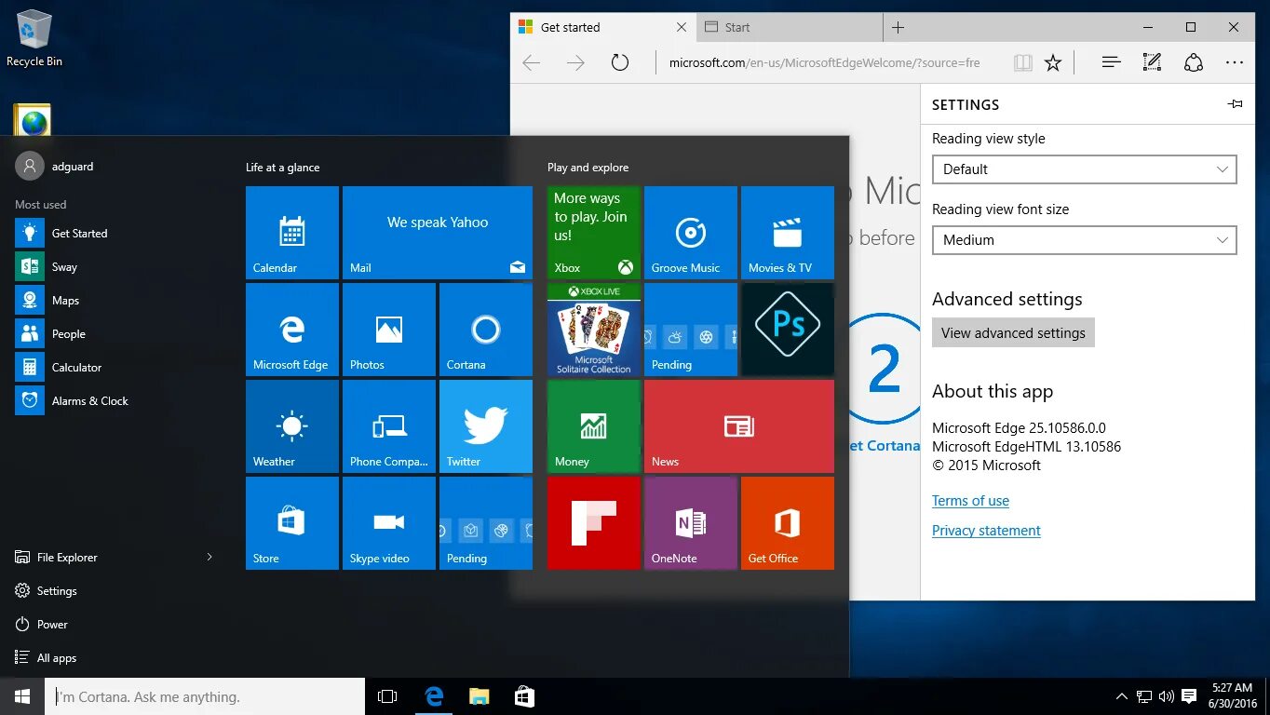This screenshot has width=1270, height=715.
Task: Toggle Edge reading view icon
Action: coord(1023,62)
